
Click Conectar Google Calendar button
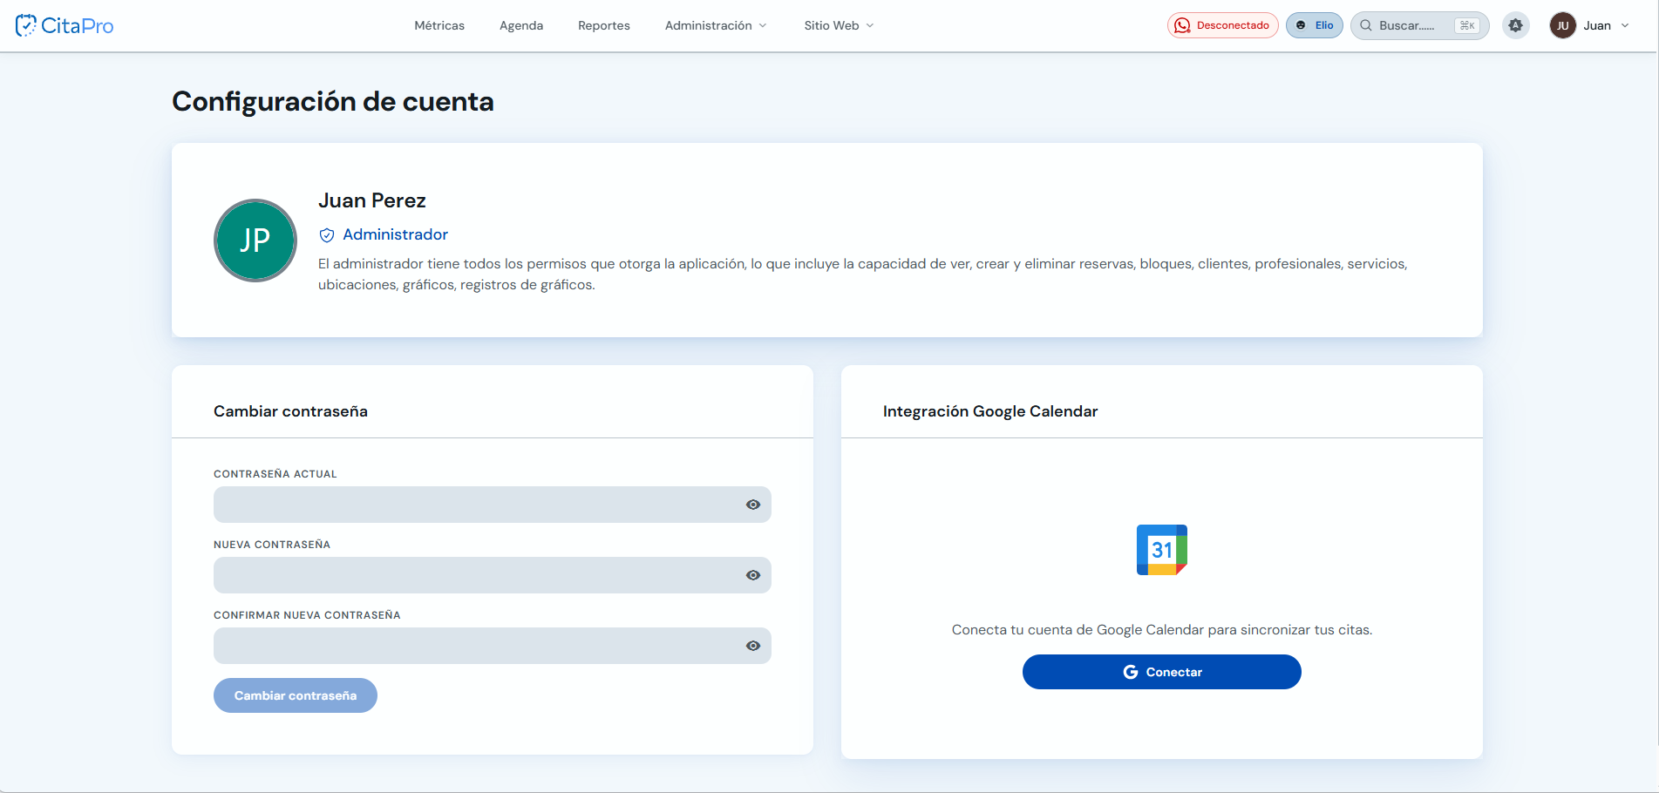(1162, 672)
